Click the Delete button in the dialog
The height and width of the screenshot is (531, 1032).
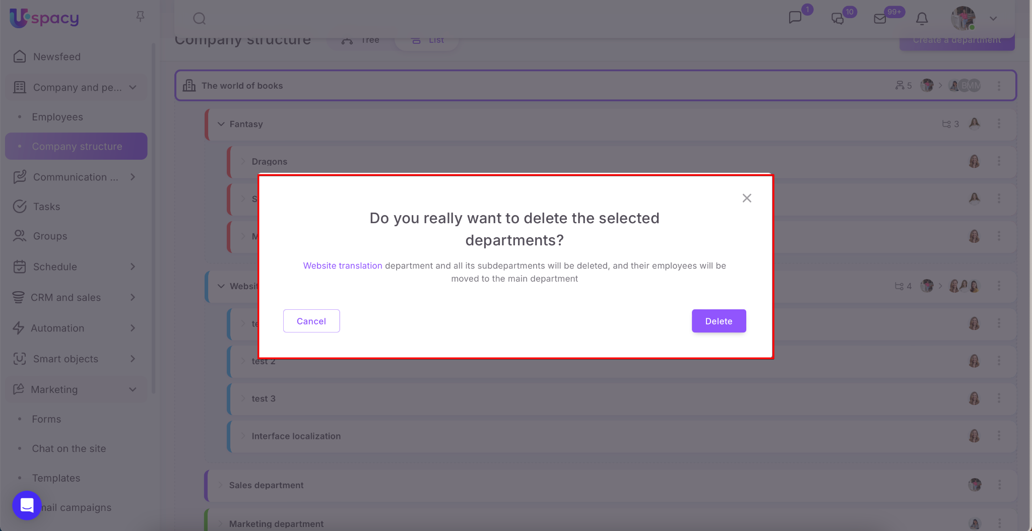(719, 321)
